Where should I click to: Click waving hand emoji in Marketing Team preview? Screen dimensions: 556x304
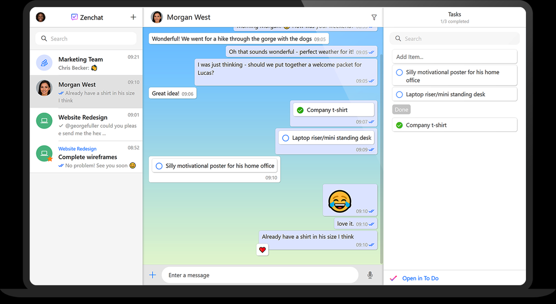click(x=94, y=68)
